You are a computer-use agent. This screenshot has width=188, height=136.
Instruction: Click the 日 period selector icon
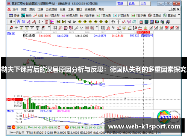coord(11,22)
